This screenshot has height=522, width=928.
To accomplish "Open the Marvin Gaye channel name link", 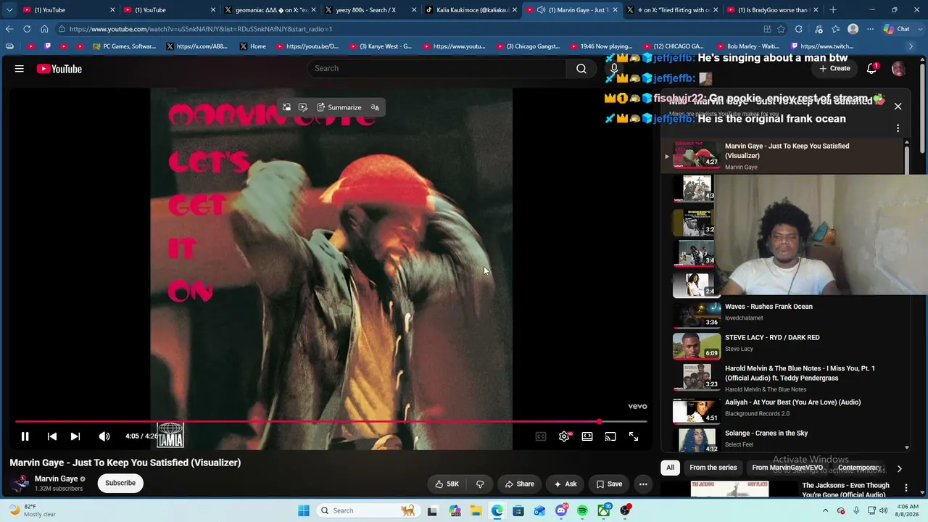I will [56, 478].
